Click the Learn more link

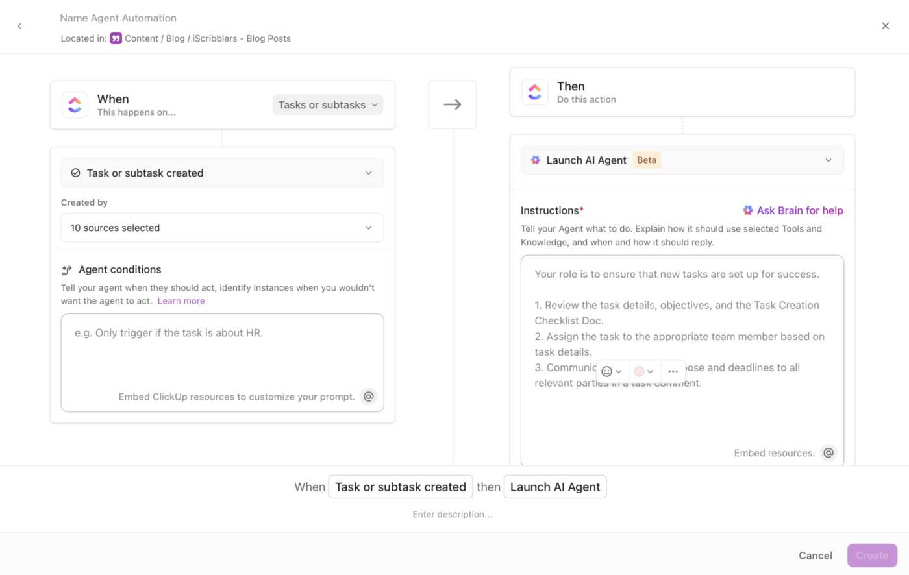coord(181,300)
